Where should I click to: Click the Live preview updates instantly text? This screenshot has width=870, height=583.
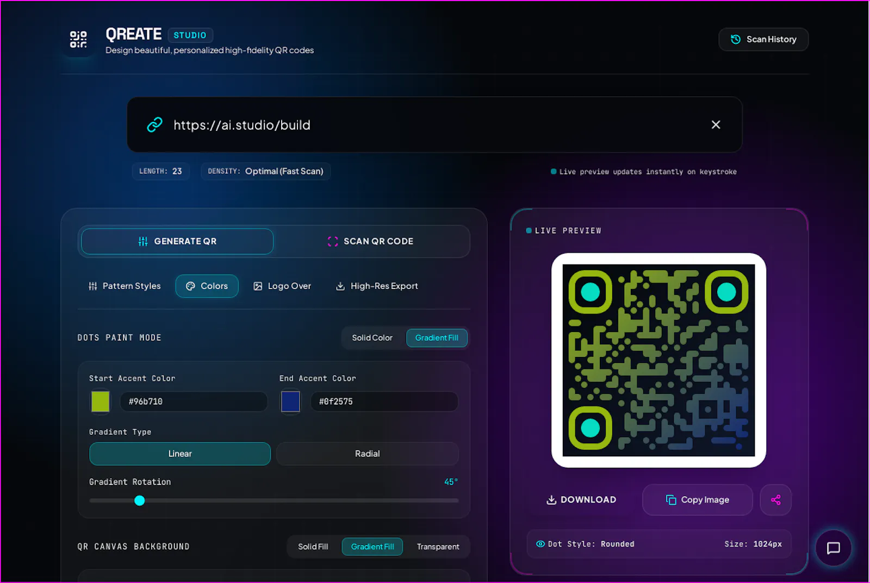[648, 172]
